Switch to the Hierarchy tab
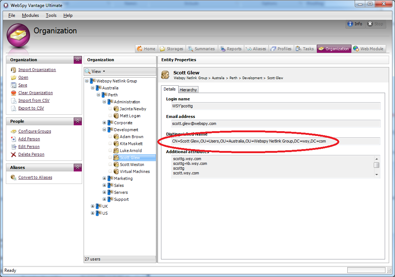 coord(188,90)
